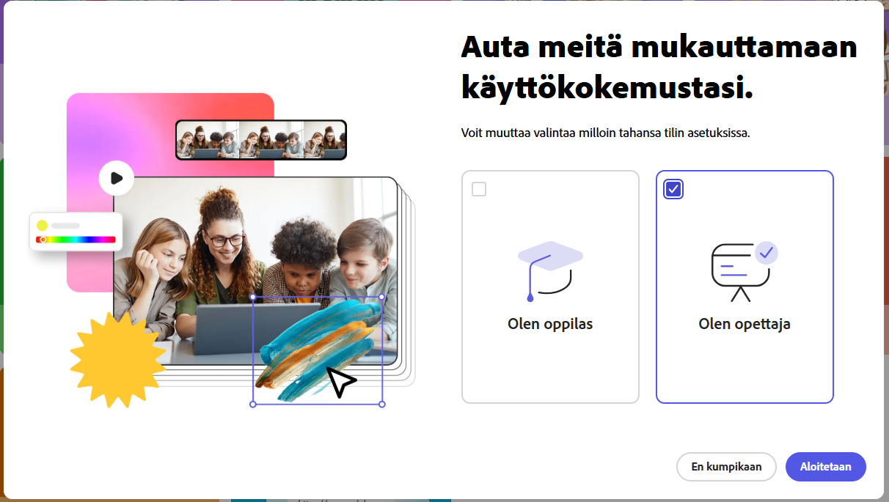Uncheck the Olen opettaja checkbox
This screenshot has height=502, width=889.
pyautogui.click(x=673, y=189)
